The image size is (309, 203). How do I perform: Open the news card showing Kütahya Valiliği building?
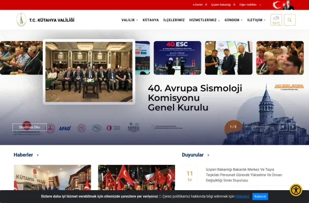coord(53,178)
